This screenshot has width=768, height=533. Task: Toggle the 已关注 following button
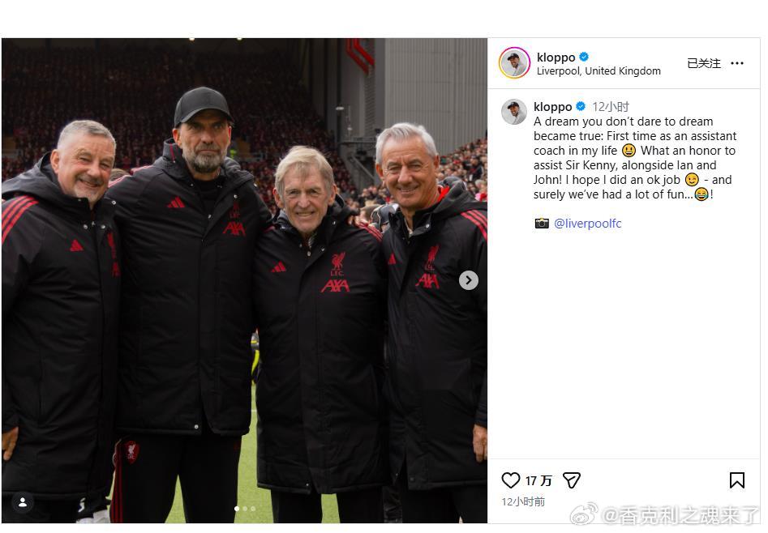[x=704, y=63]
